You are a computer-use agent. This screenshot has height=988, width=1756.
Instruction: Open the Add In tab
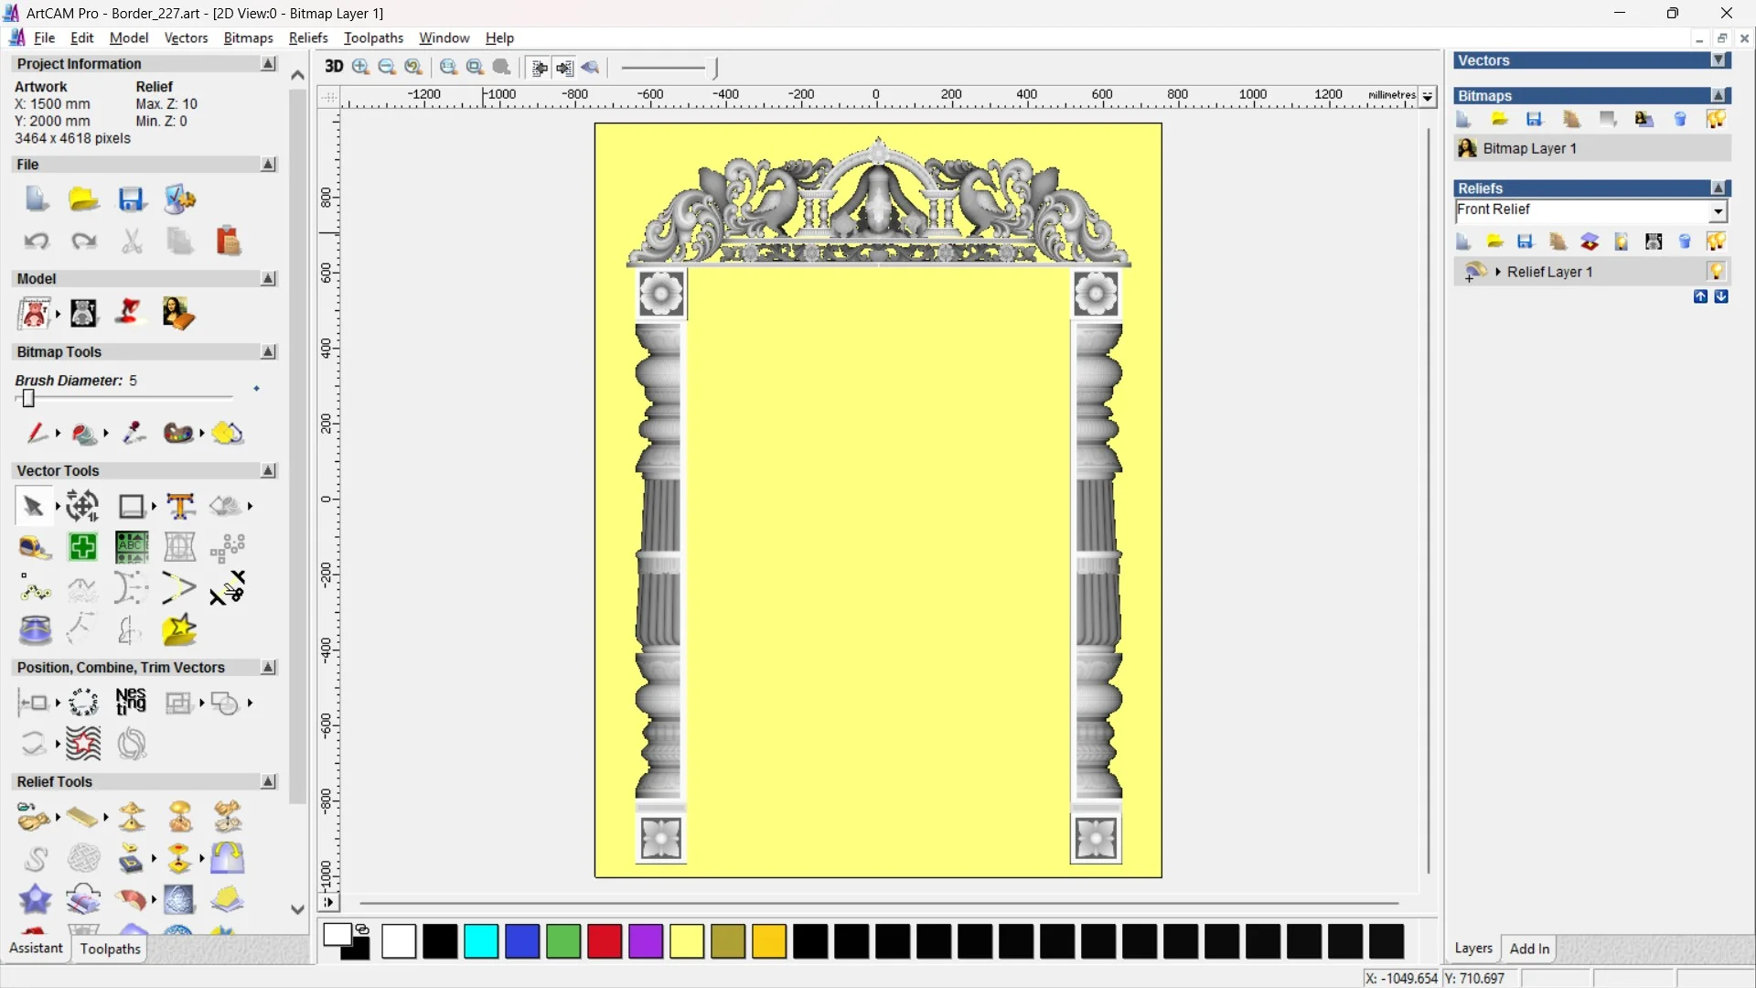(x=1529, y=949)
